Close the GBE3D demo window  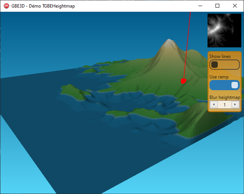pyautogui.click(x=235, y=6)
